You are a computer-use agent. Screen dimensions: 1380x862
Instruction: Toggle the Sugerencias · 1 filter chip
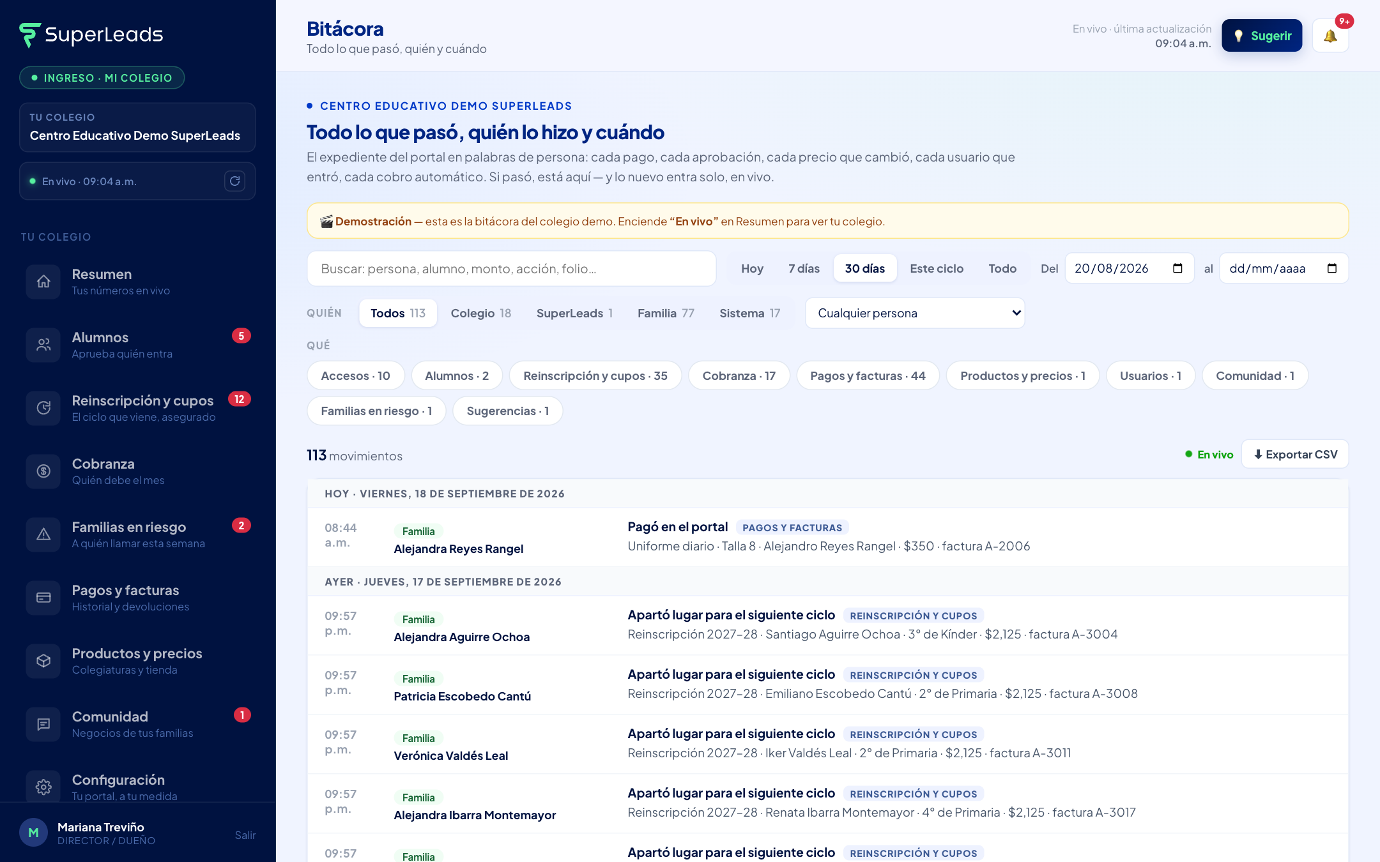[x=507, y=411]
